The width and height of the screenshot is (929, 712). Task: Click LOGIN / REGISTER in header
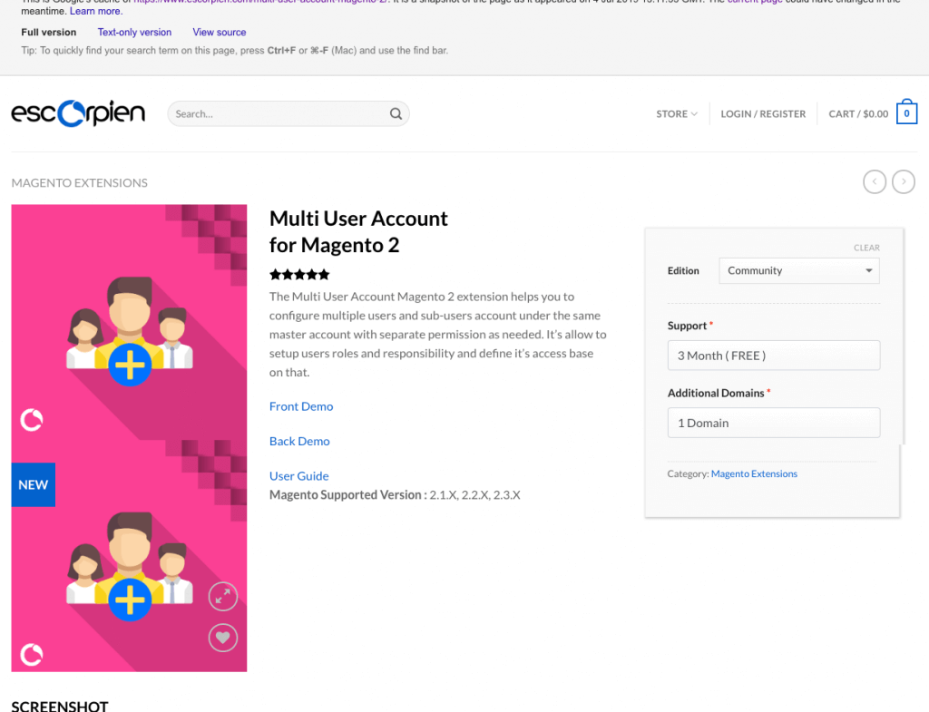tap(763, 114)
